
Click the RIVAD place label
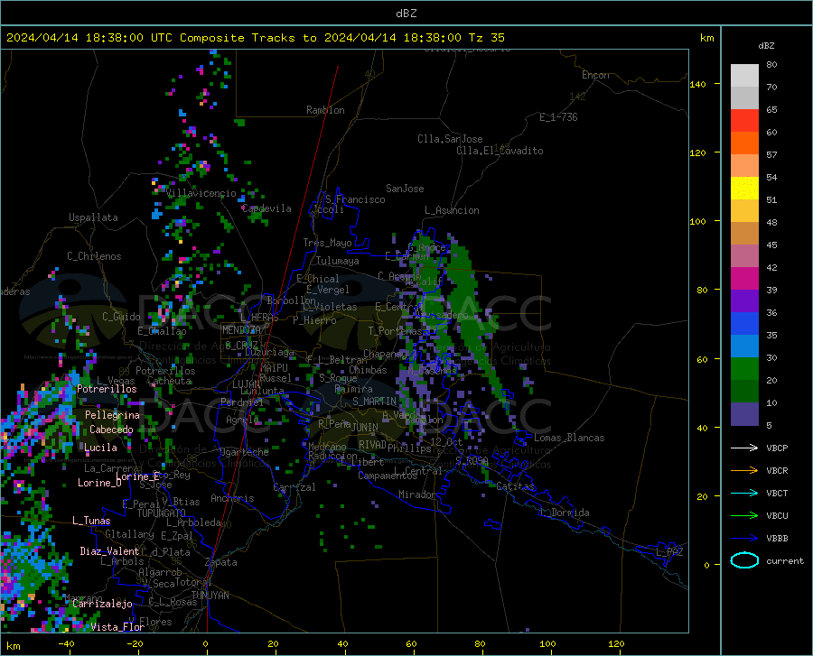(x=372, y=445)
